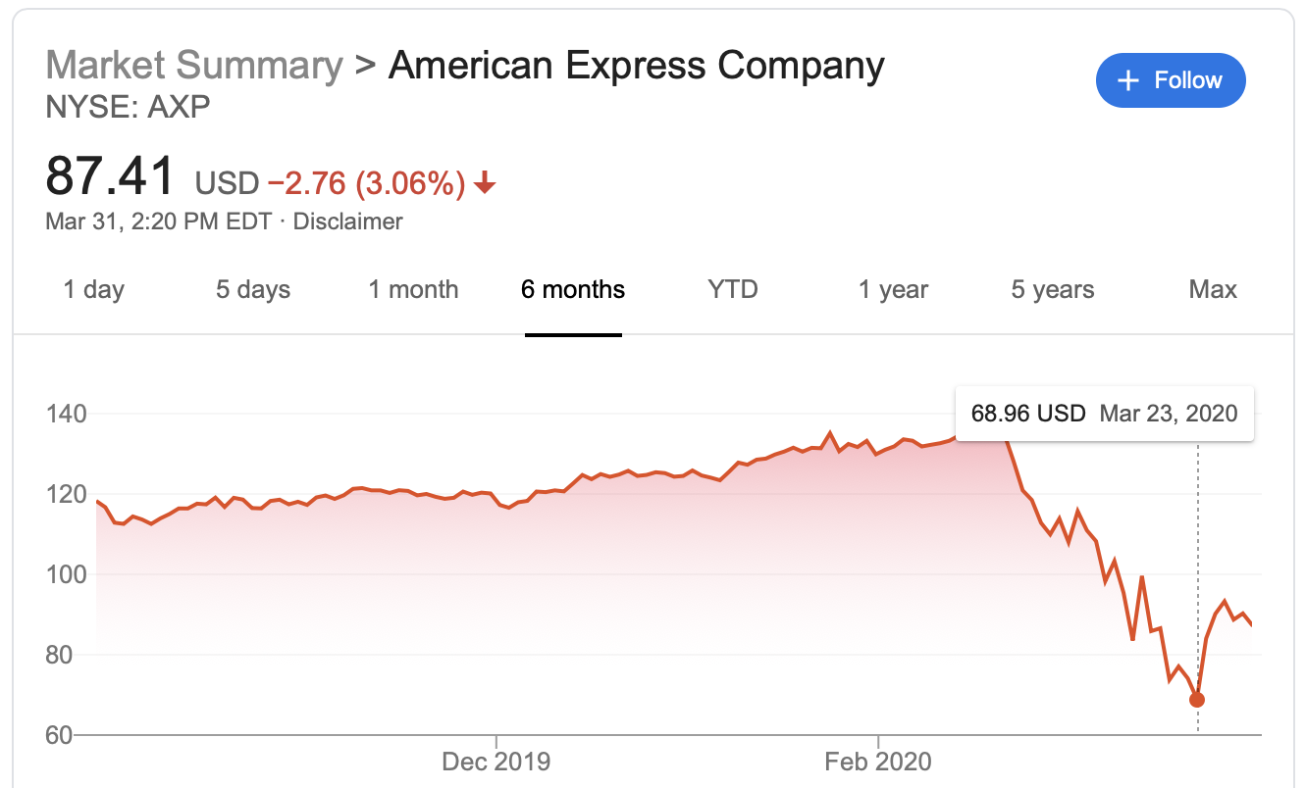Image resolution: width=1305 pixels, height=788 pixels.
Task: Switch to the 5 days view
Action: [x=252, y=289]
